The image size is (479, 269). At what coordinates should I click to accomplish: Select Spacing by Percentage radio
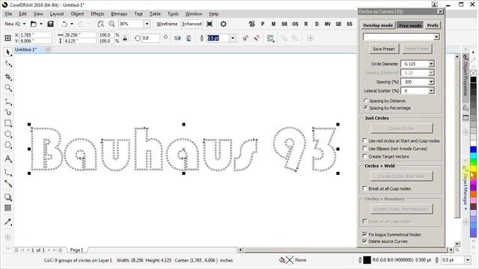pos(366,108)
